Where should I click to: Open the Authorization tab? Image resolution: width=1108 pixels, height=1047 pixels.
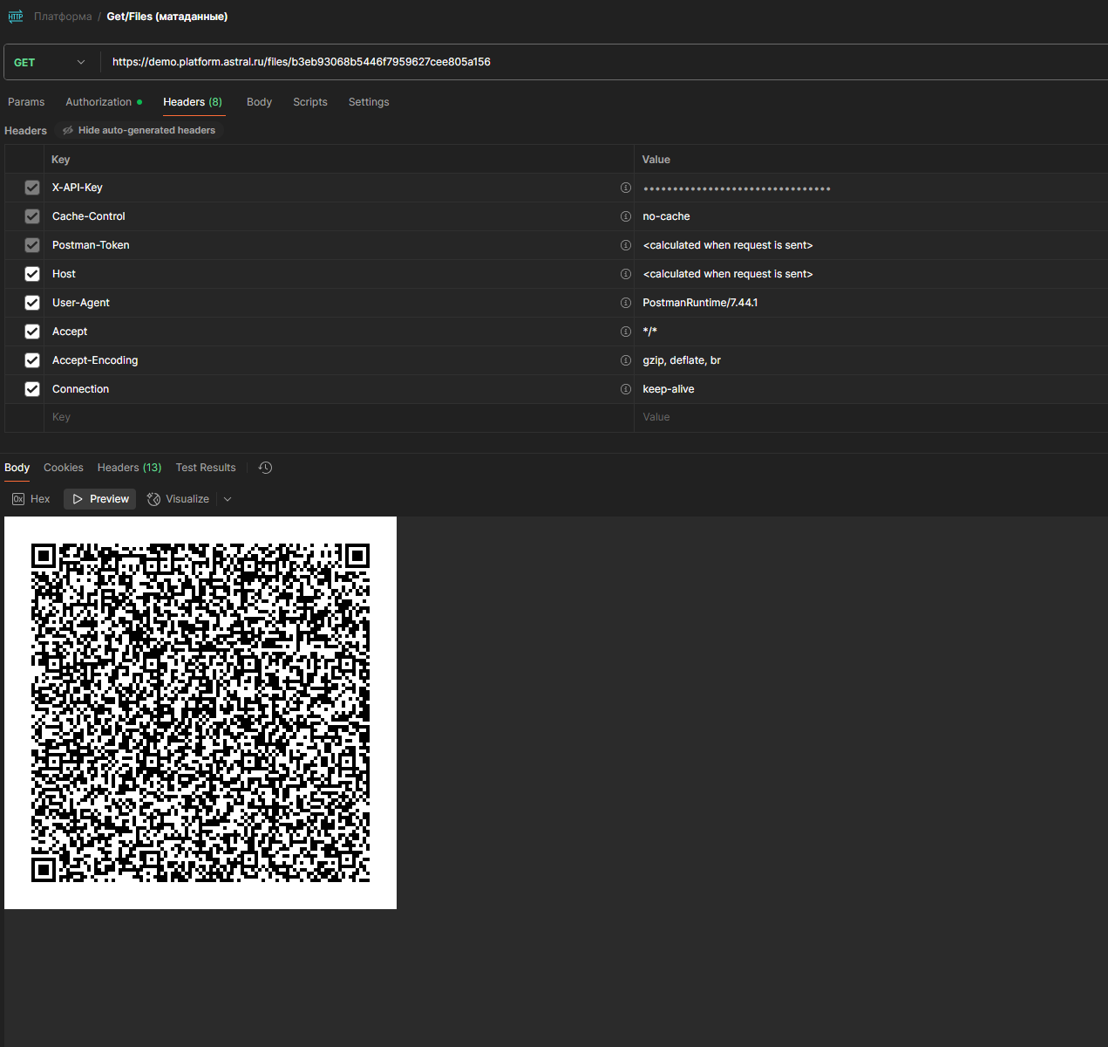[103, 102]
